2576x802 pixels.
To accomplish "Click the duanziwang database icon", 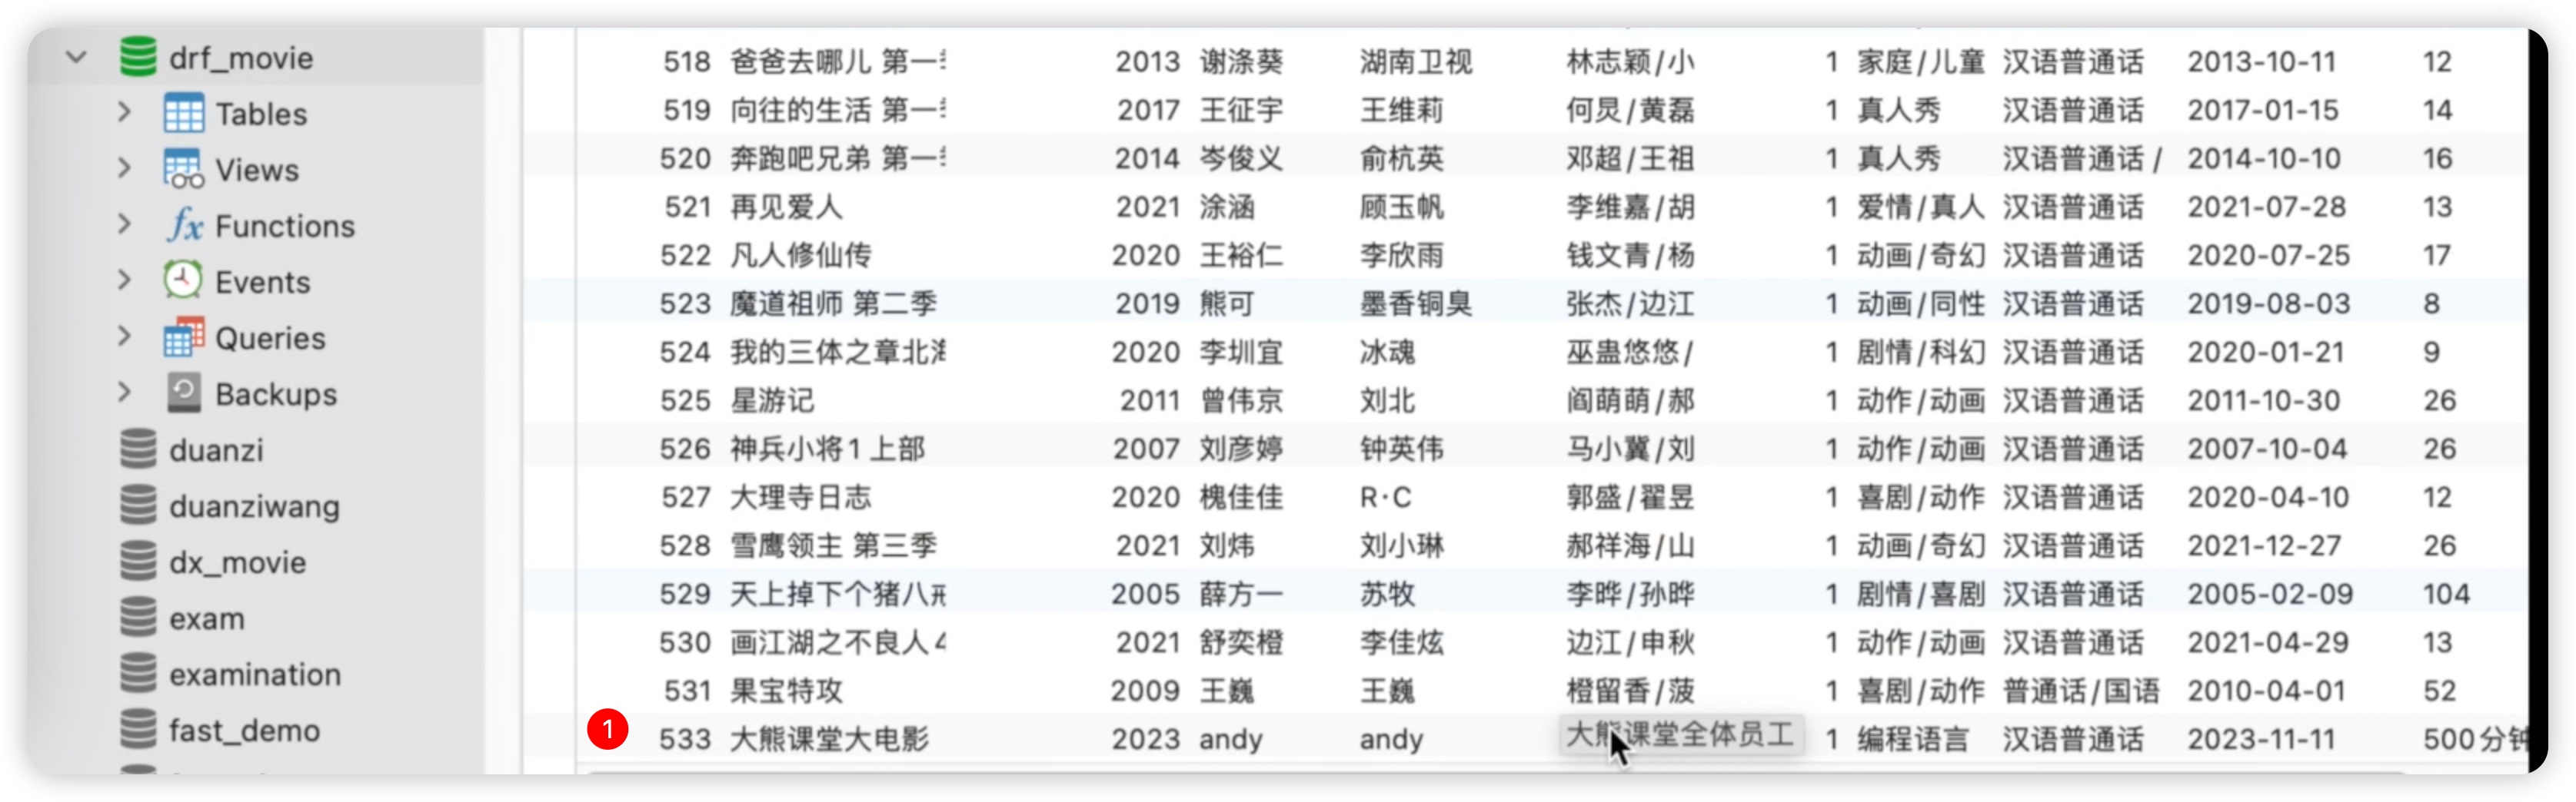I will coord(138,505).
